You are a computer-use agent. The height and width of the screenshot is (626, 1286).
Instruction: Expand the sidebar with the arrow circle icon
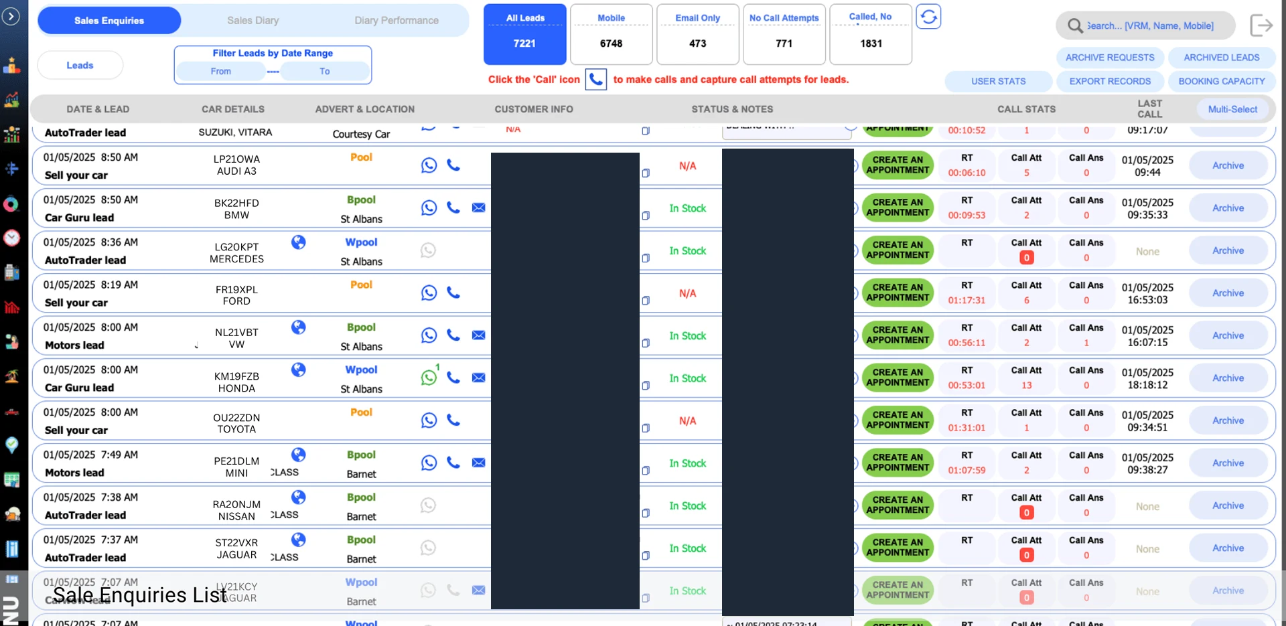point(11,16)
